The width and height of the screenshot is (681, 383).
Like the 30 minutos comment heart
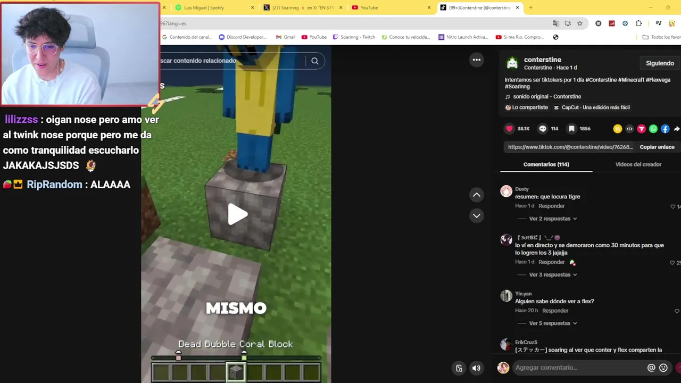[673, 263]
